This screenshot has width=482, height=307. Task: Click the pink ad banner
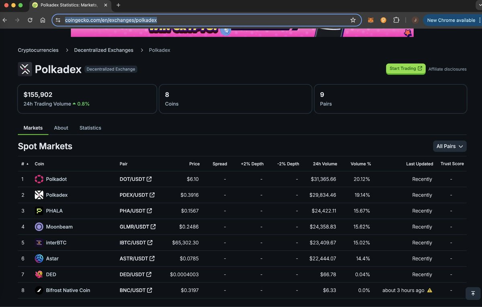pos(242,33)
